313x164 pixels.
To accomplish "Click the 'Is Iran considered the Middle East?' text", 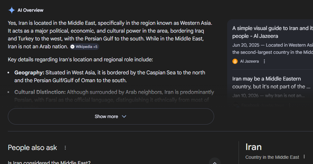I will coord(49,162).
